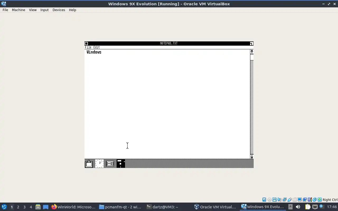Switch to virtual desktop 4
Screen dimensions: 338x211
(x=31, y=207)
